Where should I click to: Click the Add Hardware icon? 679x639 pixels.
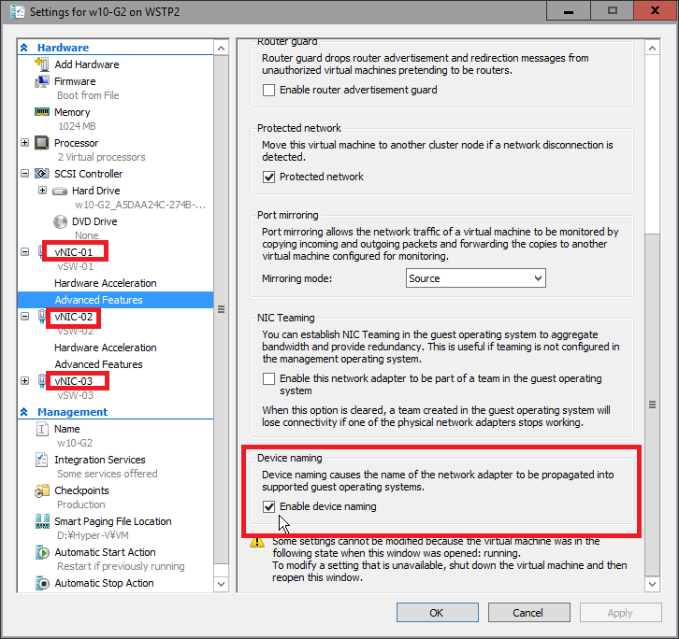tap(41, 64)
